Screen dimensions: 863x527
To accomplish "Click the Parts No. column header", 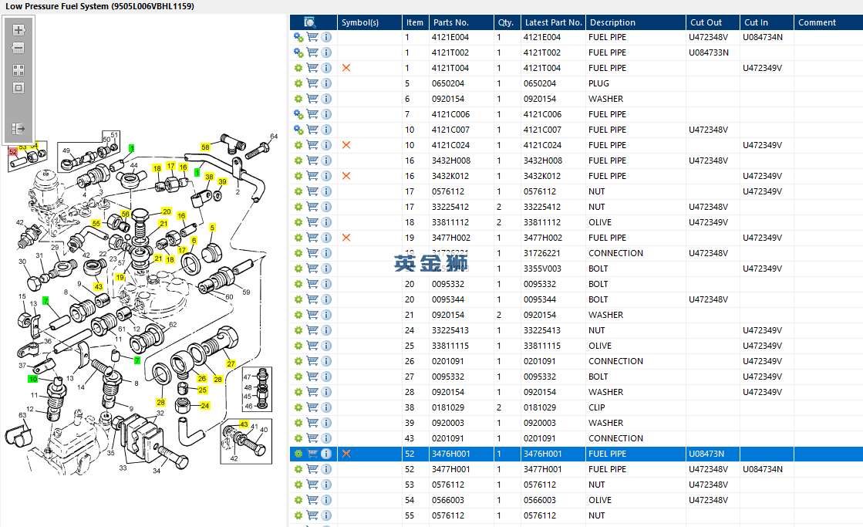I will click(461, 22).
